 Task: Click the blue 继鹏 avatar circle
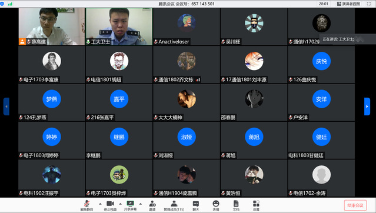[x=119, y=137]
